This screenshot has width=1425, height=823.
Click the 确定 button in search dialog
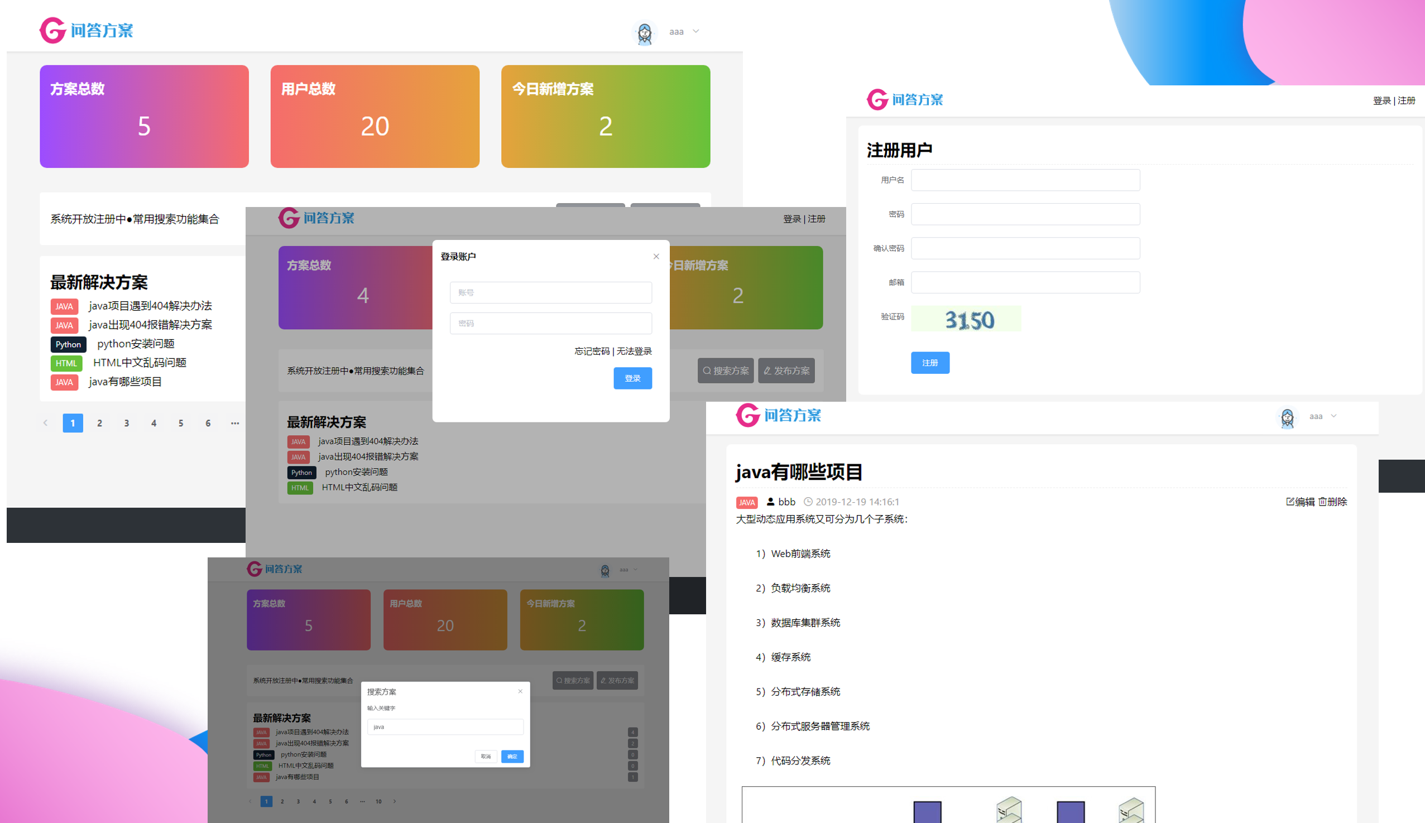[x=512, y=756]
